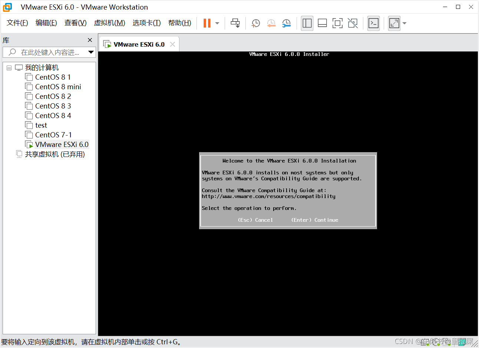Click the CentOS 8 1 VM icon
This screenshot has height=348, width=479.
(x=29, y=77)
